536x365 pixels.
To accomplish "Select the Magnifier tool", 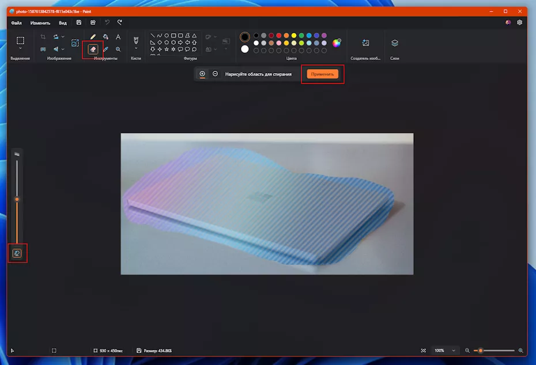I will click(118, 49).
